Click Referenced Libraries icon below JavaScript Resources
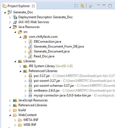Viewport: 115px width, 128px height. click(x=15, y=105)
